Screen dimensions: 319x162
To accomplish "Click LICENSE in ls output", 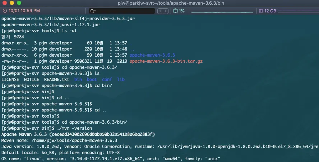I will [10, 79].
